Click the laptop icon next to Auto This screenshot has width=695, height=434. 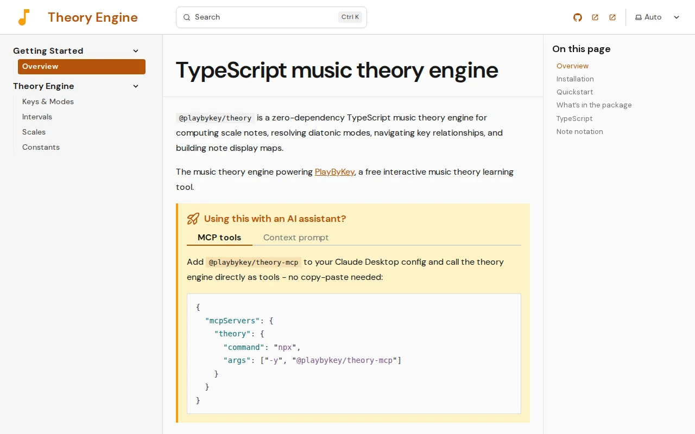click(x=639, y=17)
